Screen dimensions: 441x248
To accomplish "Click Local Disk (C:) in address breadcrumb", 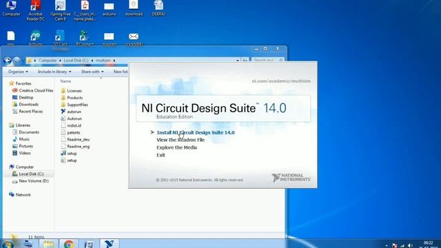I will (x=76, y=61).
